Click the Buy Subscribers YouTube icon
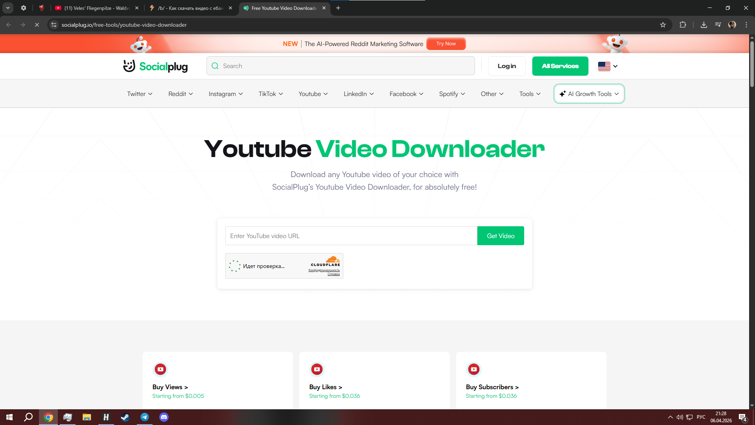 [473, 369]
